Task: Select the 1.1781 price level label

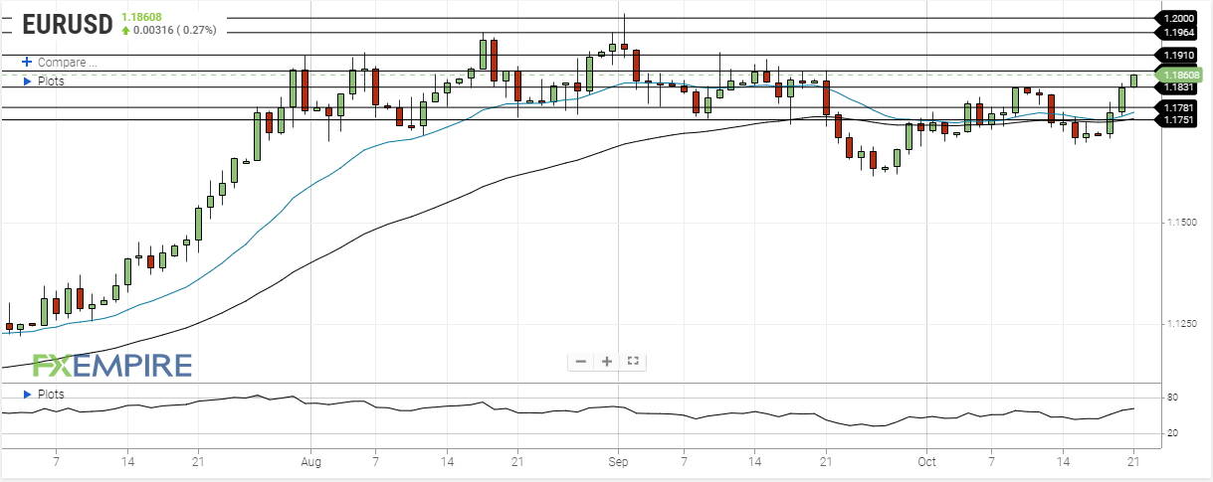Action: (1177, 106)
